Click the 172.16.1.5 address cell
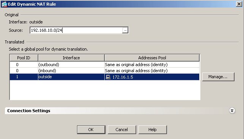The height and width of the screenshot is (139, 244). click(152, 77)
